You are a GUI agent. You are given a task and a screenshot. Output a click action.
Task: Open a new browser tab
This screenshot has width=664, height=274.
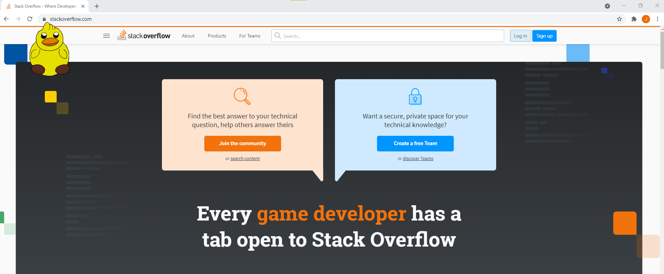point(97,6)
